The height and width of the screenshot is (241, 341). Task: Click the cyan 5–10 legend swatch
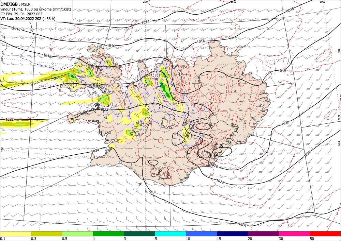[170, 234]
